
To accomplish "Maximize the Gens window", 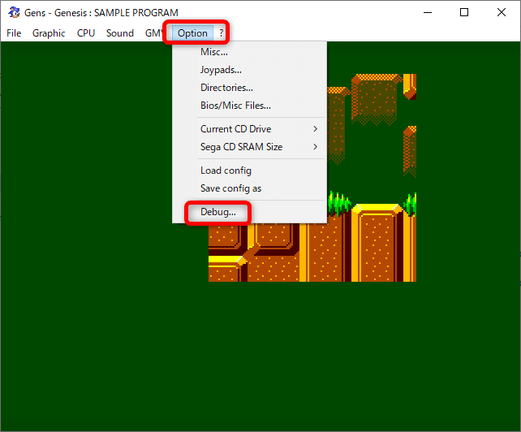I will pos(464,13).
